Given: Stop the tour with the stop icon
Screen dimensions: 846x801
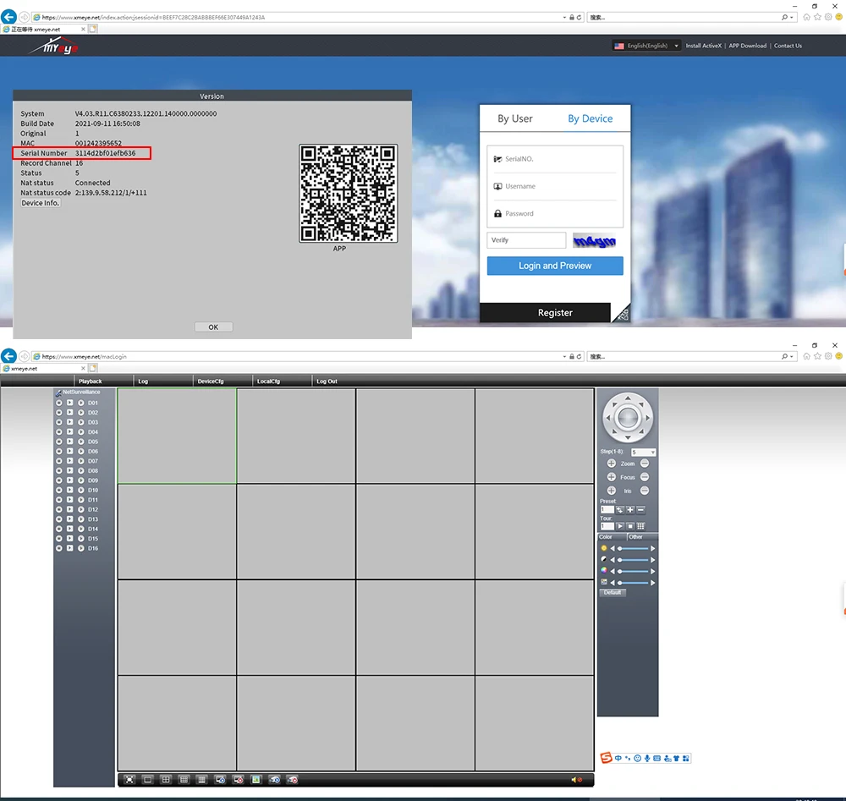Looking at the screenshot, I should pyautogui.click(x=629, y=526).
